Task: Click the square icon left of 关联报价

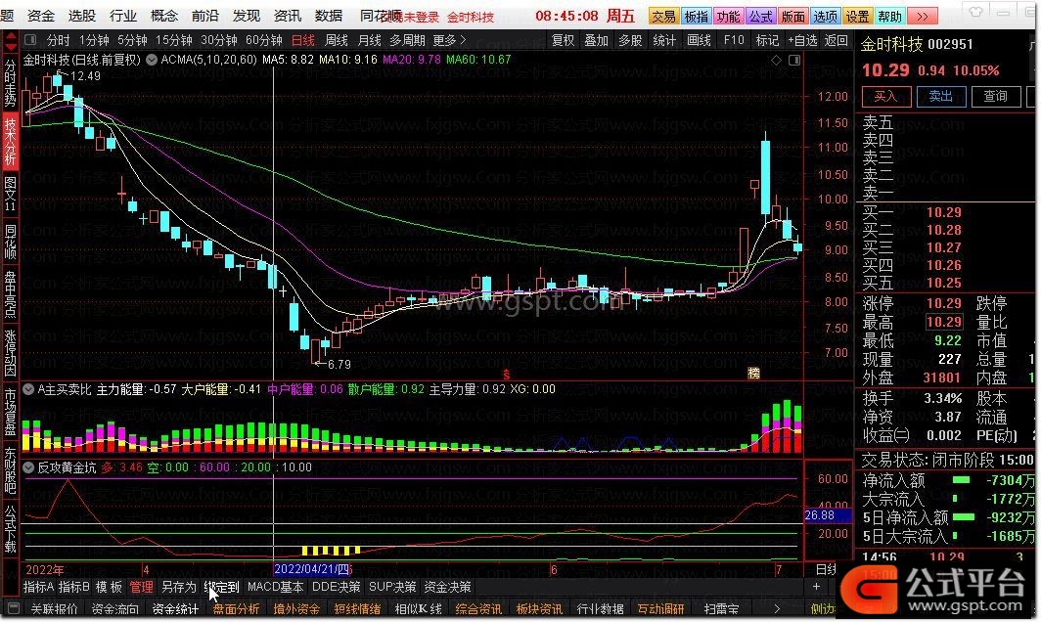Action: click(14, 607)
